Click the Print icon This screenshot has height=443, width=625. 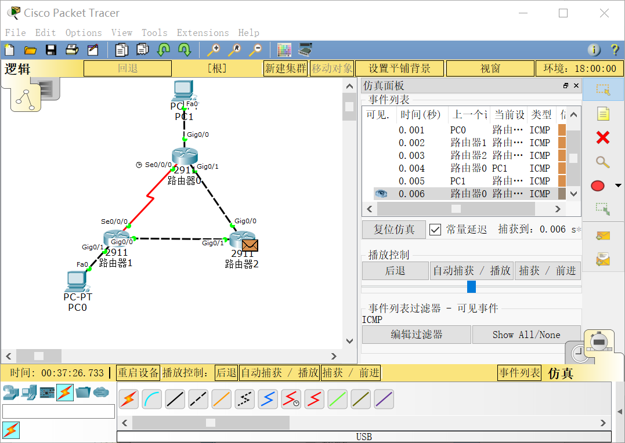(72, 50)
